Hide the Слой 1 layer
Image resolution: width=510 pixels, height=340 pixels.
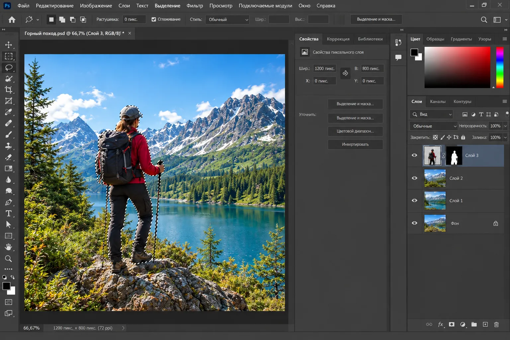[414, 200]
